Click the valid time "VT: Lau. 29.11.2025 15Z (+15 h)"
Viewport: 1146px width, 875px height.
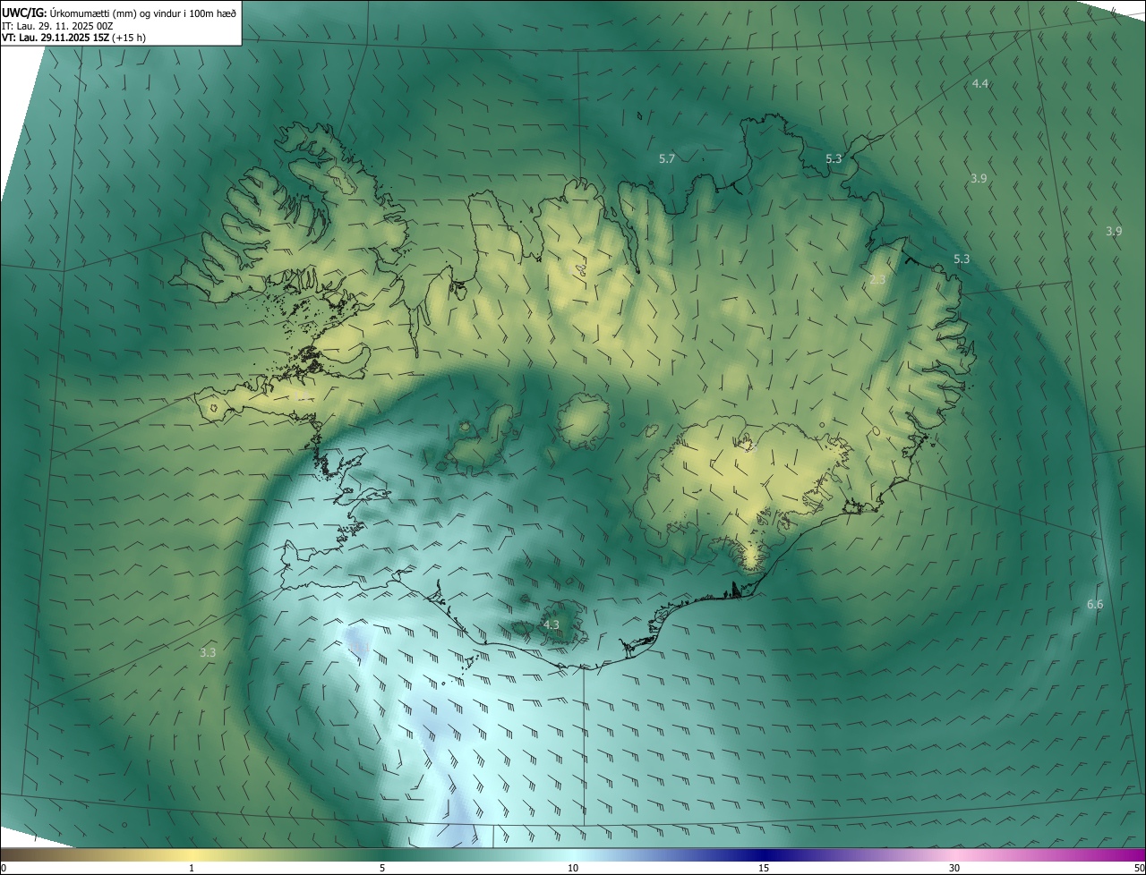[74, 38]
